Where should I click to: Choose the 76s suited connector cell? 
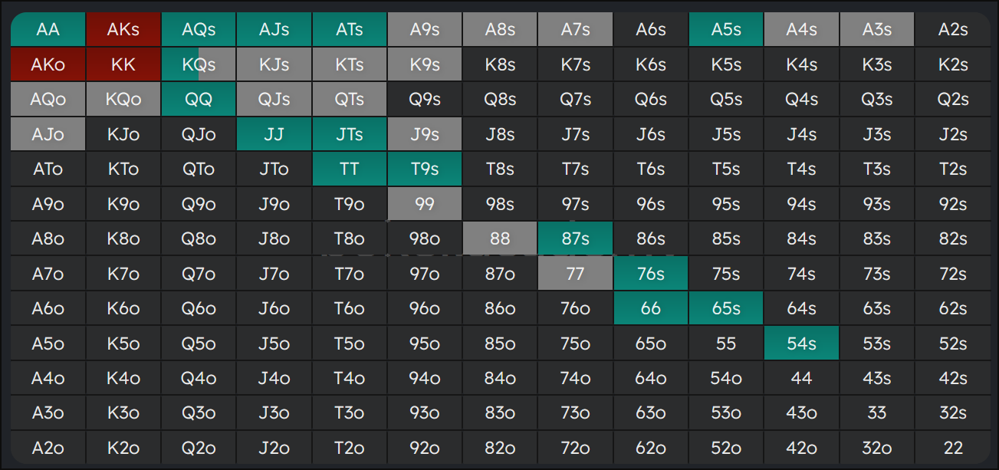point(651,274)
